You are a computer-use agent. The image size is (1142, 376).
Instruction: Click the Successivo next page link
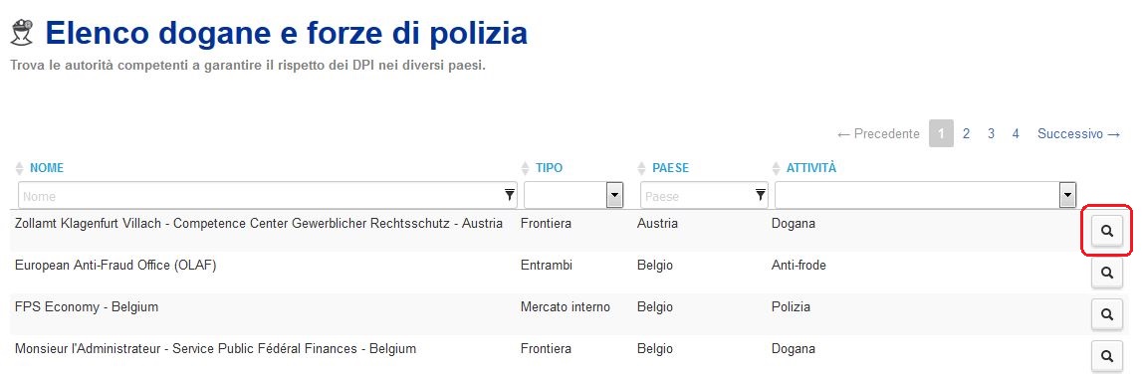click(1078, 134)
